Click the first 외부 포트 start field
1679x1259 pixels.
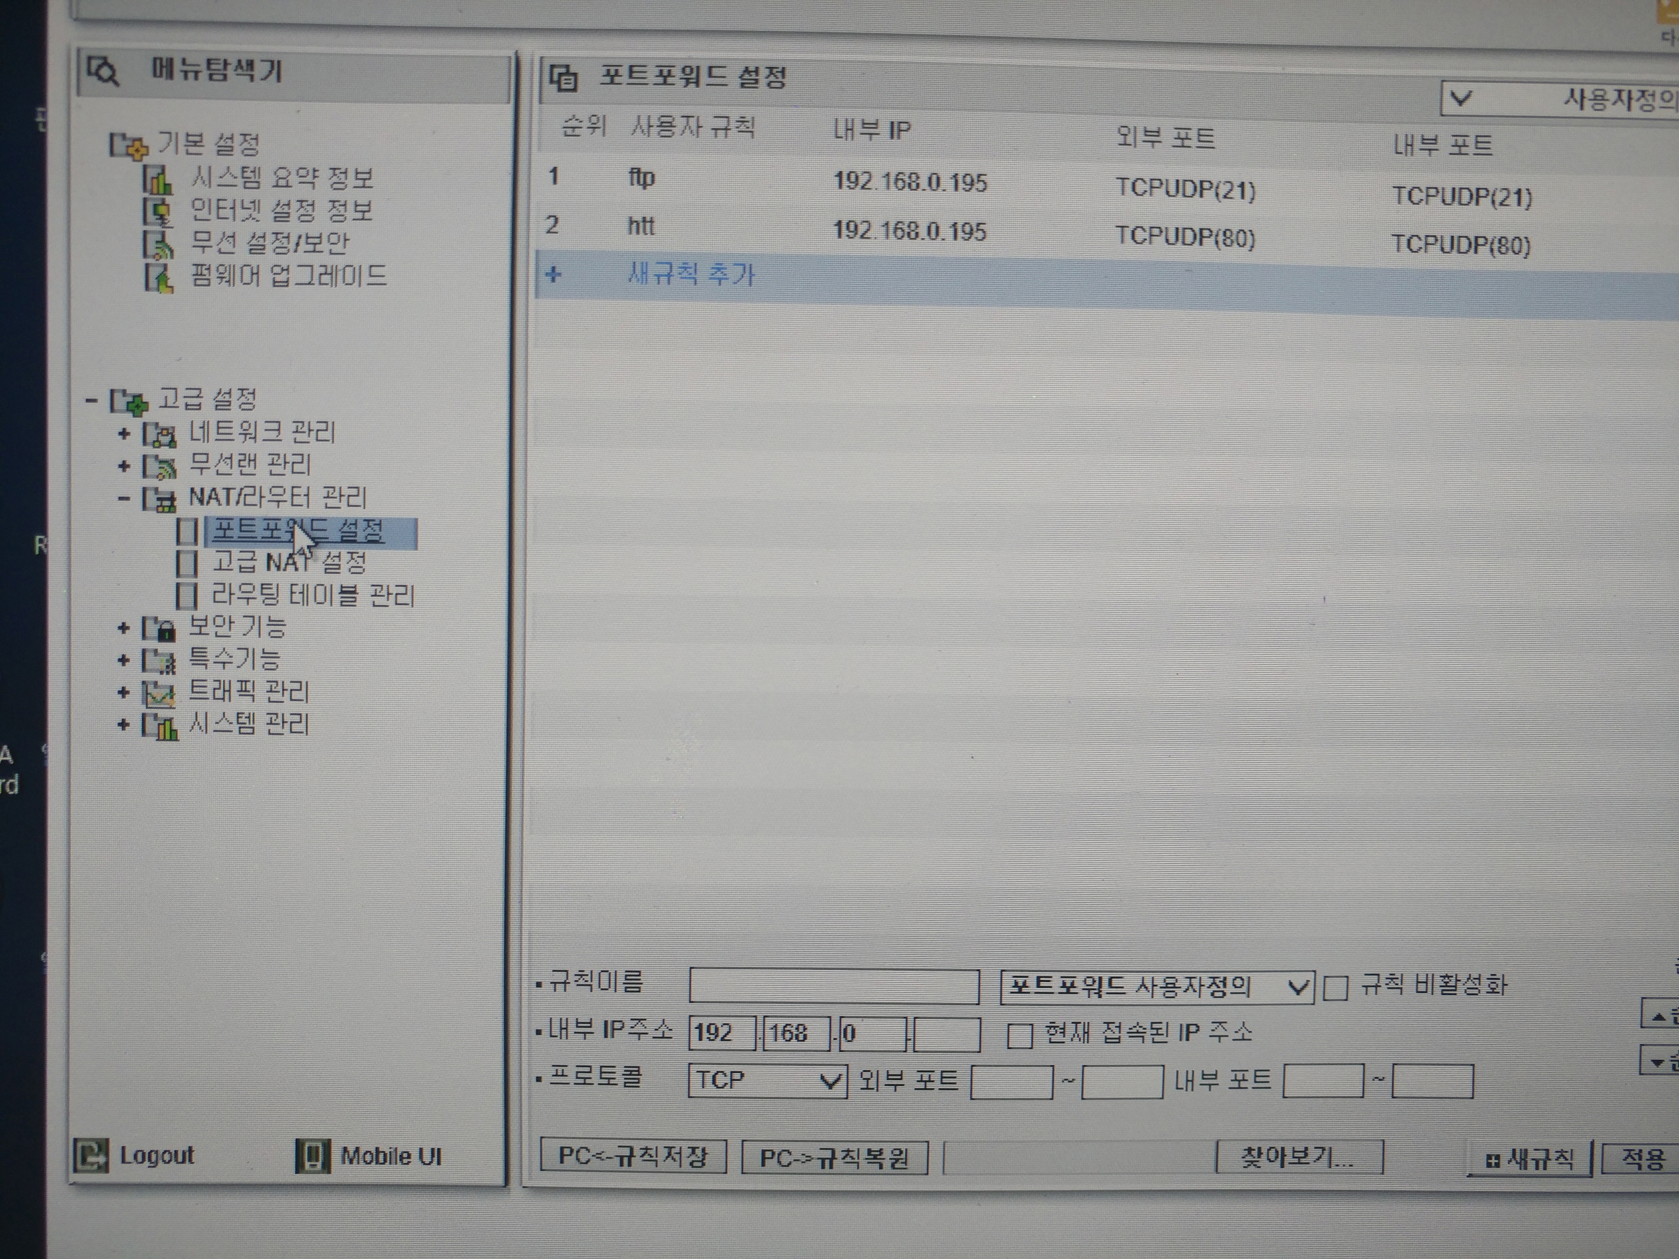point(1012,1082)
